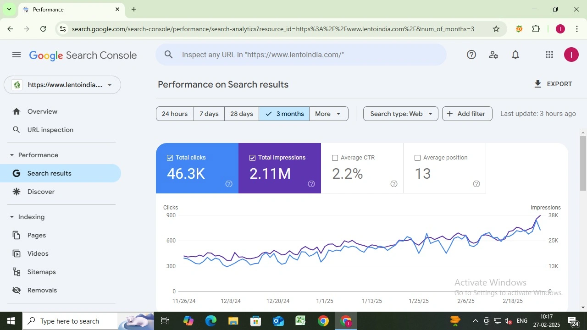Open Excel from the taskbar
The height and width of the screenshot is (330, 587).
pyautogui.click(x=301, y=321)
